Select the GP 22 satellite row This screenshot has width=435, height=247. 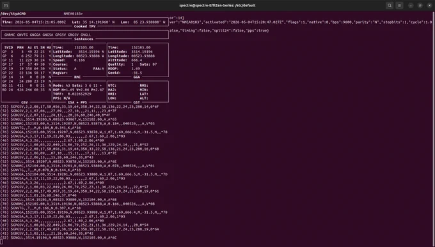pyautogui.click(x=27, y=73)
